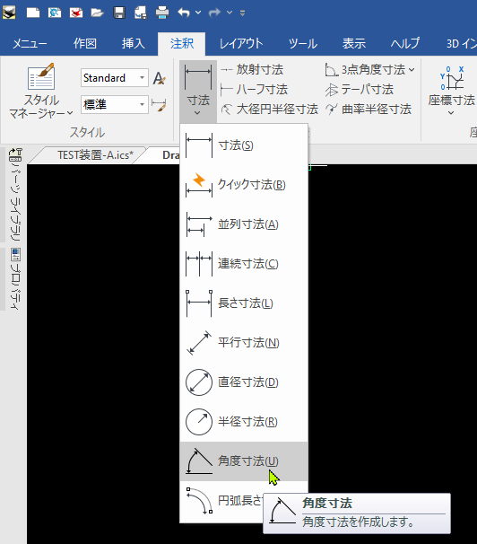Expand the スタイルマネージャー dropdown arrow
This screenshot has height=544, width=477.
click(x=70, y=113)
